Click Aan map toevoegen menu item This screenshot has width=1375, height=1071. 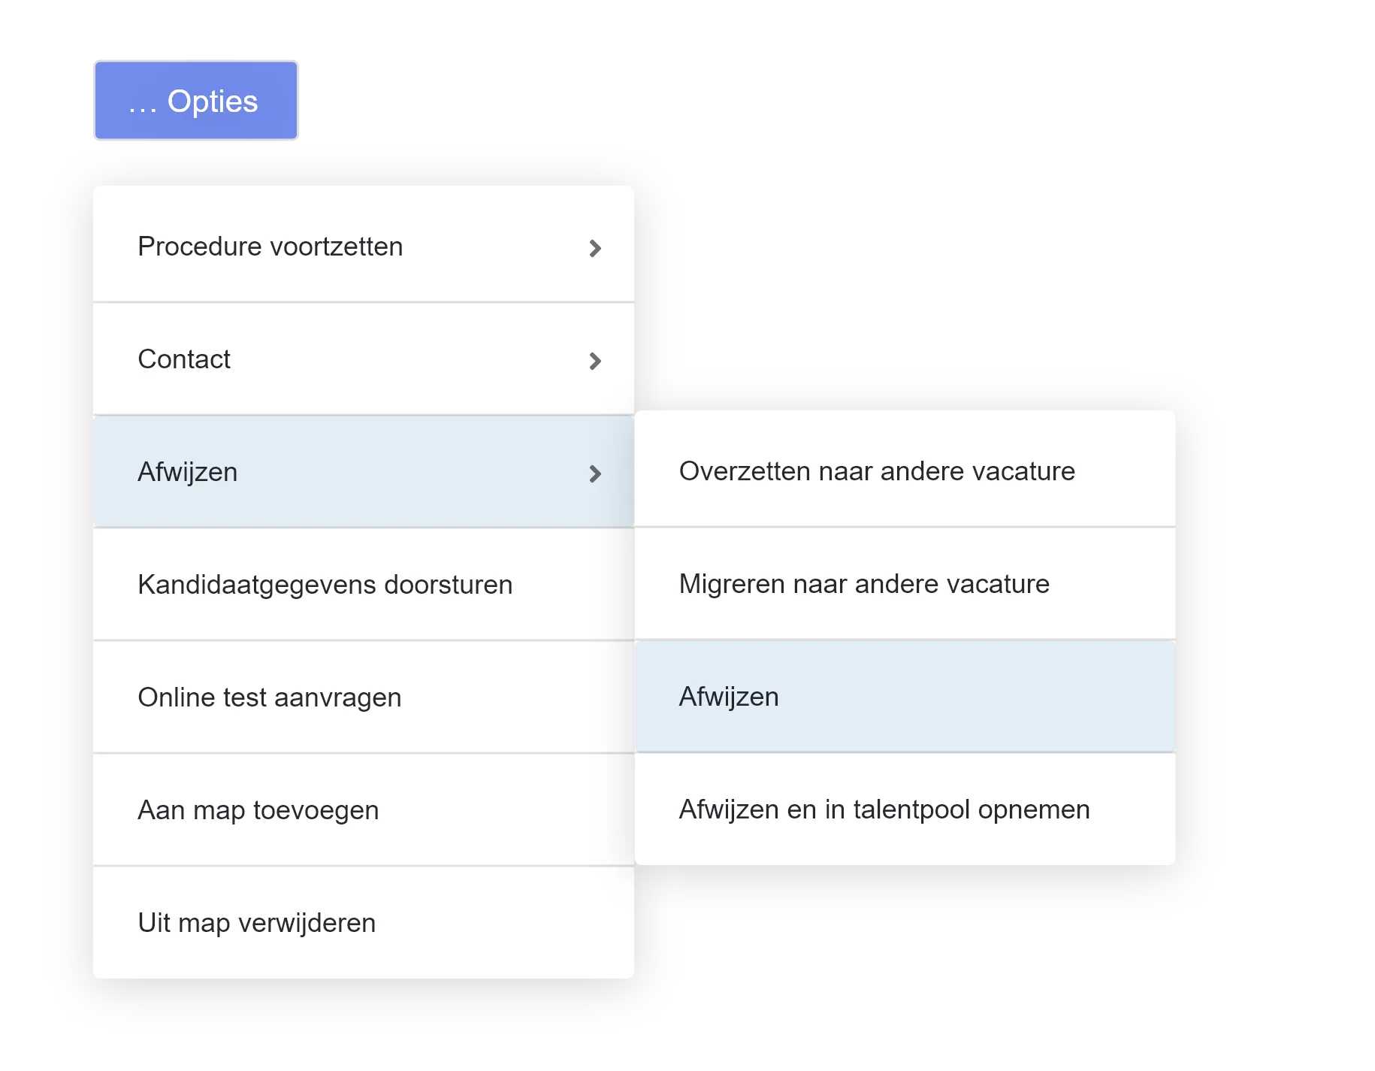258,810
